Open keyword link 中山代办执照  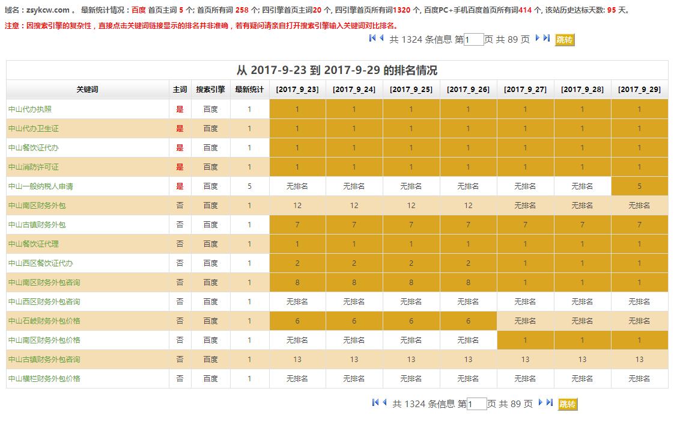[30, 109]
